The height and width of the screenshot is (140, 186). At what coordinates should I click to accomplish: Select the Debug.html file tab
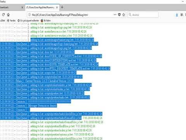click(42, 7)
